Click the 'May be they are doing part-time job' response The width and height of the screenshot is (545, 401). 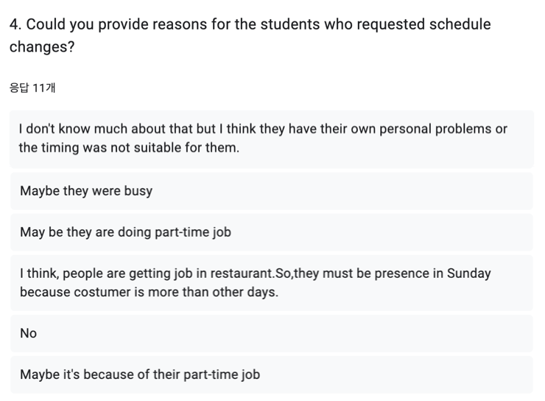pos(272,232)
